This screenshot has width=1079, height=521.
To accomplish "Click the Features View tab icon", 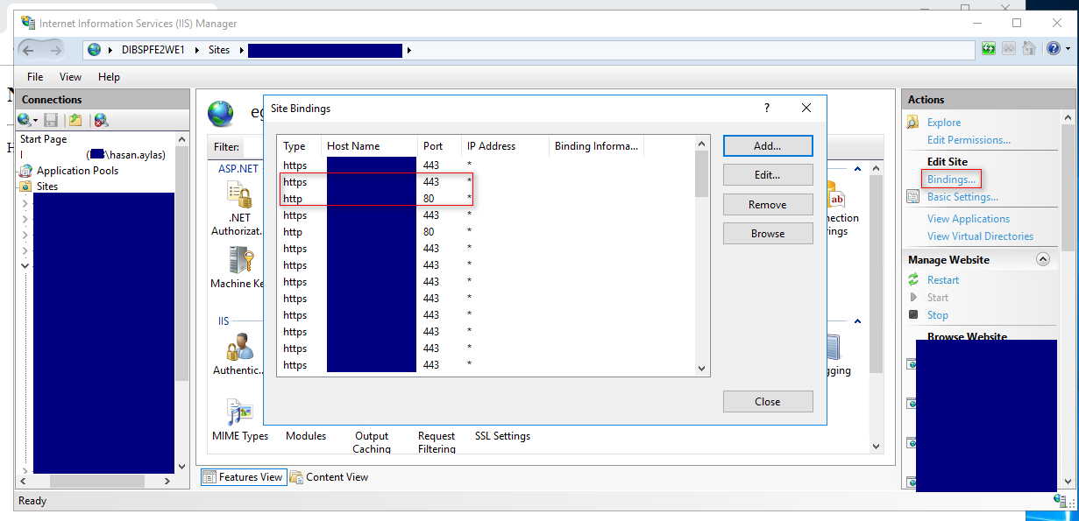I will click(x=209, y=477).
